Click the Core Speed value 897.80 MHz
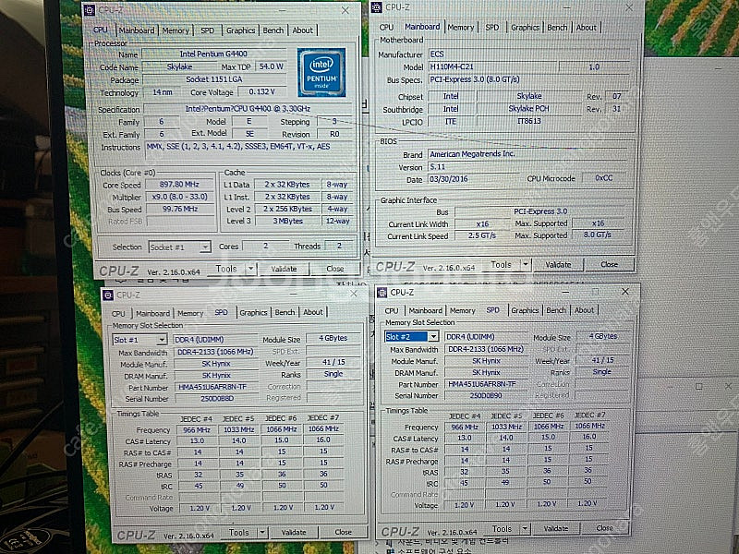This screenshot has width=739, height=554. 179,185
